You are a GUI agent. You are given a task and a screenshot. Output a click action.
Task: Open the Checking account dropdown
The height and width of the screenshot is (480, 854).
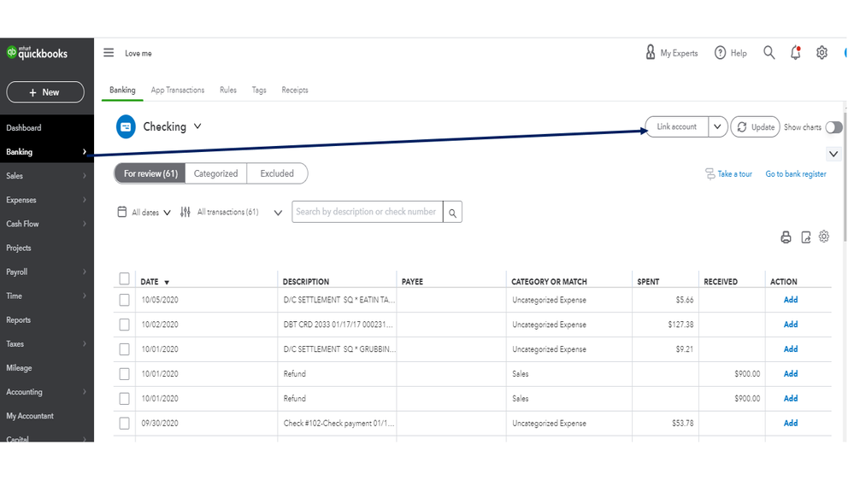tap(197, 126)
